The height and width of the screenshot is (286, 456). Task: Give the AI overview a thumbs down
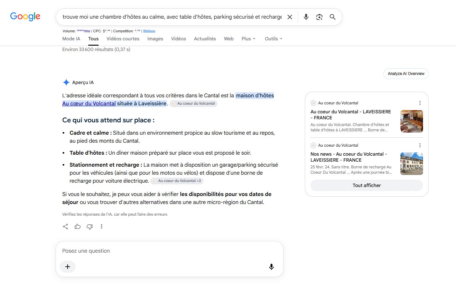point(90,227)
